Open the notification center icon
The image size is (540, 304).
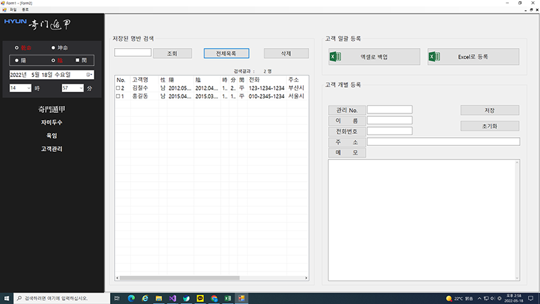[x=531, y=299]
